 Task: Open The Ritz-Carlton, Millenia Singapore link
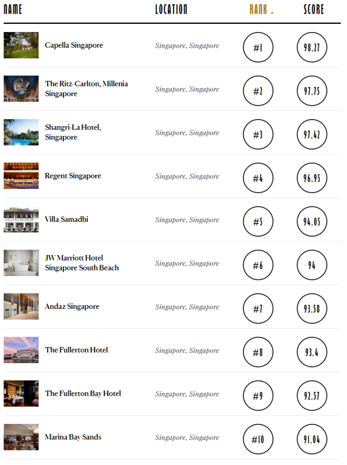tap(86, 88)
